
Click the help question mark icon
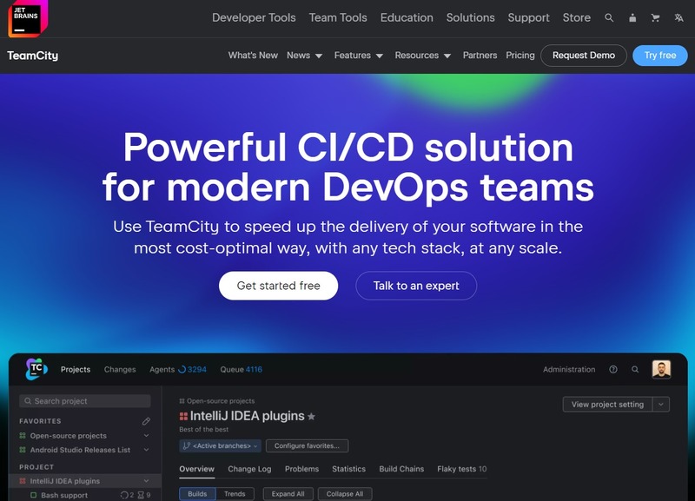[x=613, y=369]
